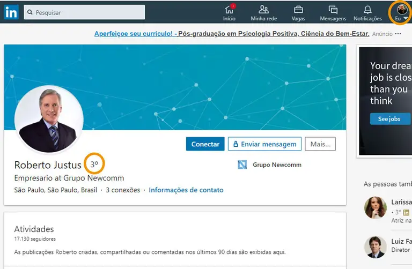Open the Minha rede network icon
The width and height of the screenshot is (412, 269).
click(x=263, y=10)
